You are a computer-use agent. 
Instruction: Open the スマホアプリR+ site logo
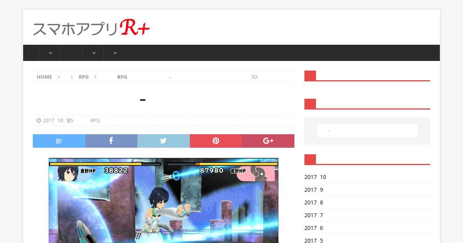coord(91,28)
